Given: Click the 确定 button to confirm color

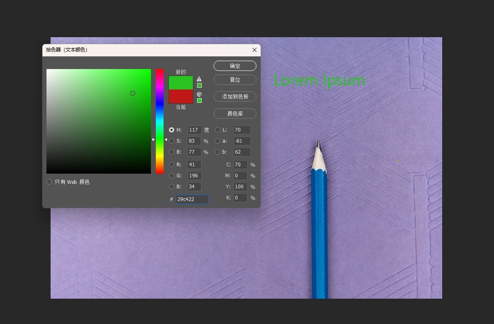Looking at the screenshot, I should pos(235,66).
